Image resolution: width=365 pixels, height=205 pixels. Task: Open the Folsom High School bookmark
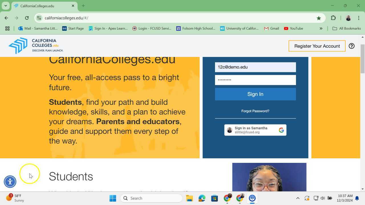(196, 28)
